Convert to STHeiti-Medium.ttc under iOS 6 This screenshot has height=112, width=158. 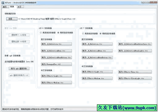[56, 83]
